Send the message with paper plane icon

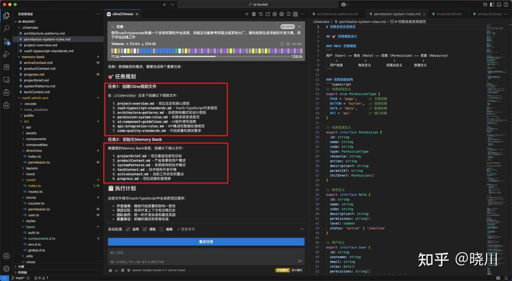pos(300,261)
